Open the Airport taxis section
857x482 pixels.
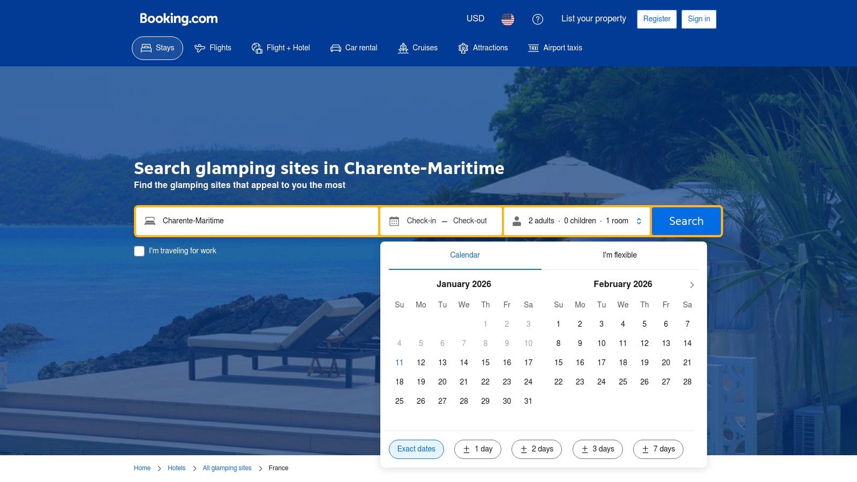[x=555, y=48]
